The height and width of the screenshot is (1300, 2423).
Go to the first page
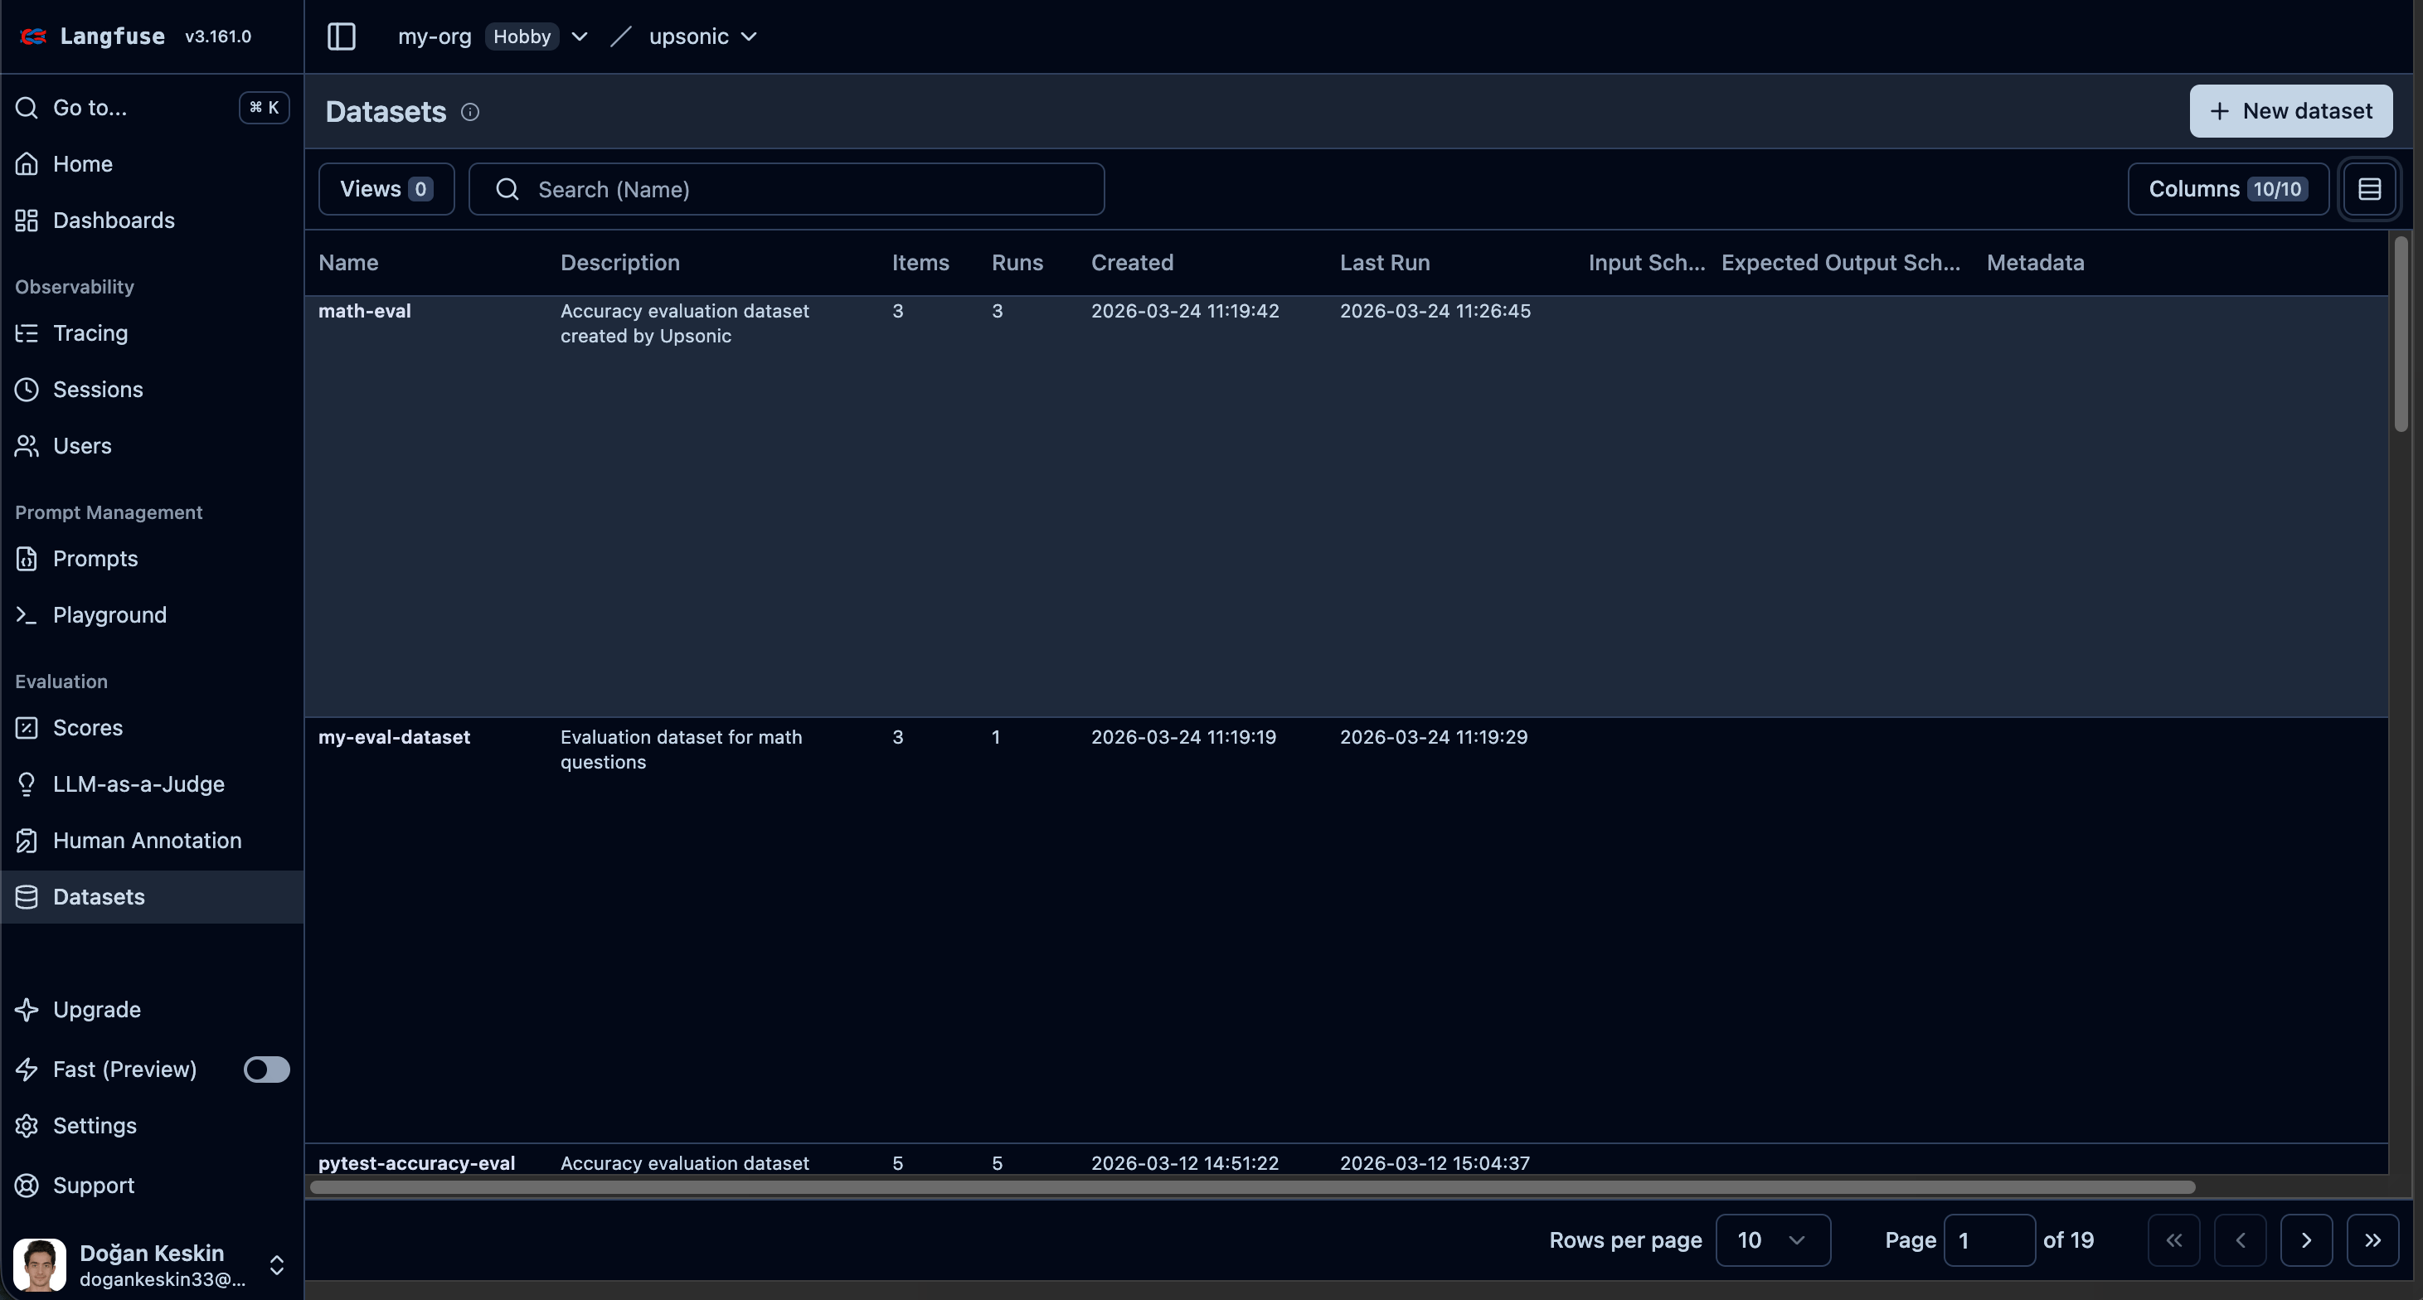tap(2173, 1239)
